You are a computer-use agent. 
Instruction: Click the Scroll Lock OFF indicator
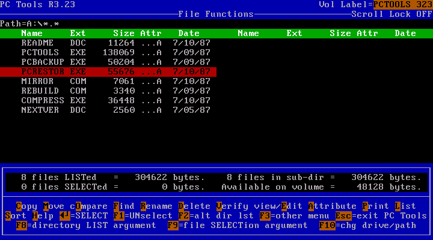click(x=392, y=14)
